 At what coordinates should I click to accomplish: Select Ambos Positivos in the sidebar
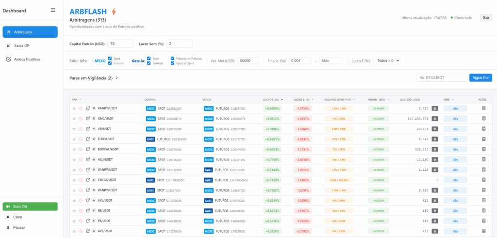pos(27,59)
